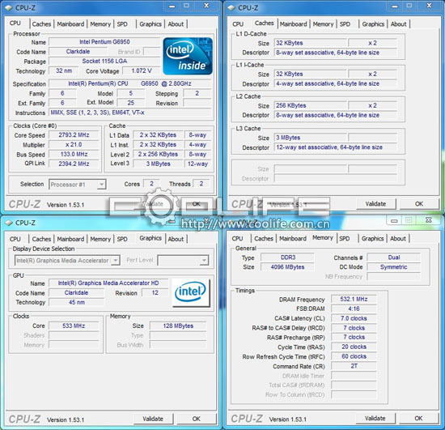Click the Bus Speed value '133.0 MHz'
This screenshot has height=430, width=445.
point(74,154)
